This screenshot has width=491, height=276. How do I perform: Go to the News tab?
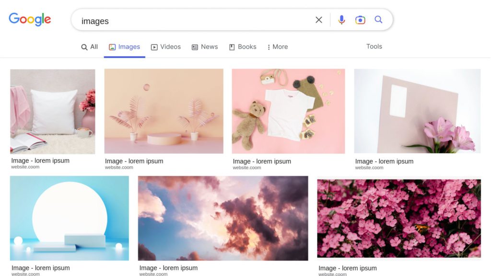pos(205,47)
